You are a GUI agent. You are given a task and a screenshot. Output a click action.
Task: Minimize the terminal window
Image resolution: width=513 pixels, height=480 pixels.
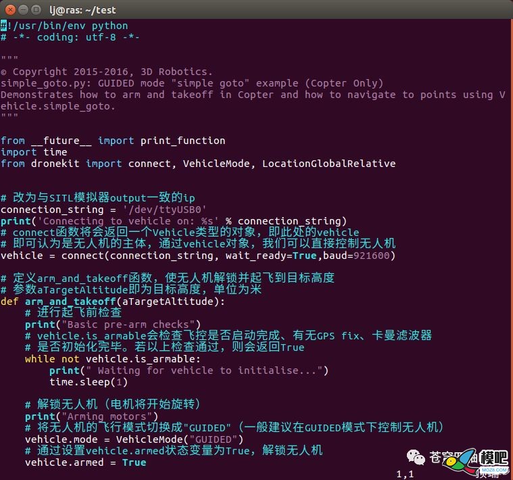point(23,10)
